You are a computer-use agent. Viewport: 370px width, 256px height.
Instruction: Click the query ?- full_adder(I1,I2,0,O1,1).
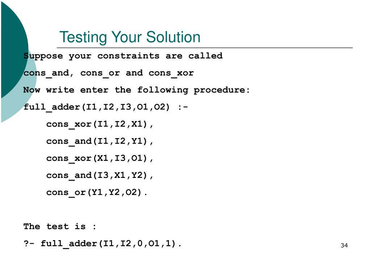[103, 243]
